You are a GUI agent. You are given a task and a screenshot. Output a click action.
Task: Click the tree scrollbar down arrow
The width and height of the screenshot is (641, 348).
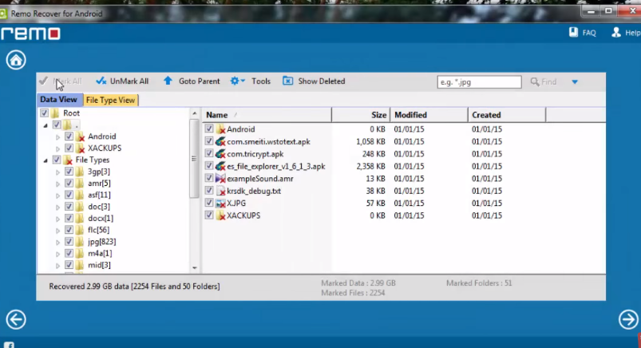(x=195, y=268)
